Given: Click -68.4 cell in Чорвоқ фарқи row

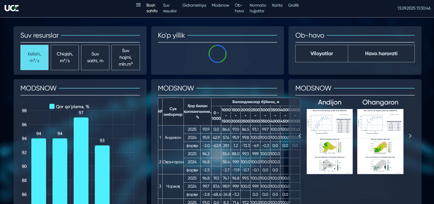Looking at the screenshot, I should [x=216, y=195].
